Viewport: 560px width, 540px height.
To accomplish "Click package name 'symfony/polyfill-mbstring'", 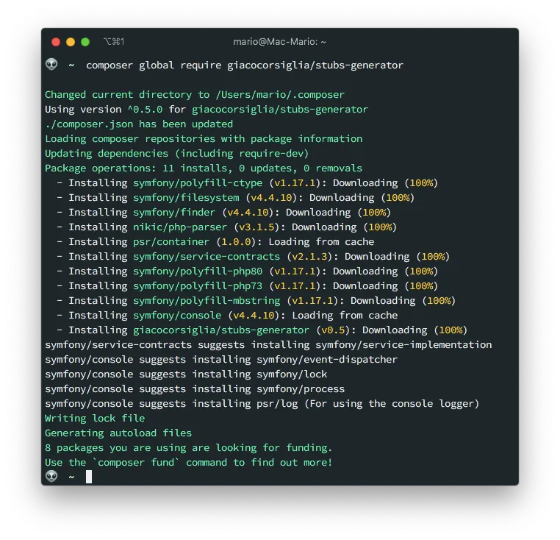I will coord(207,300).
